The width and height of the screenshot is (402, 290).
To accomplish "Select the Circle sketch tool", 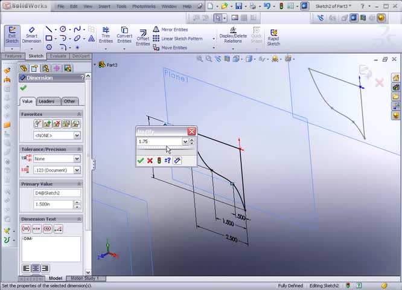I will [x=63, y=29].
